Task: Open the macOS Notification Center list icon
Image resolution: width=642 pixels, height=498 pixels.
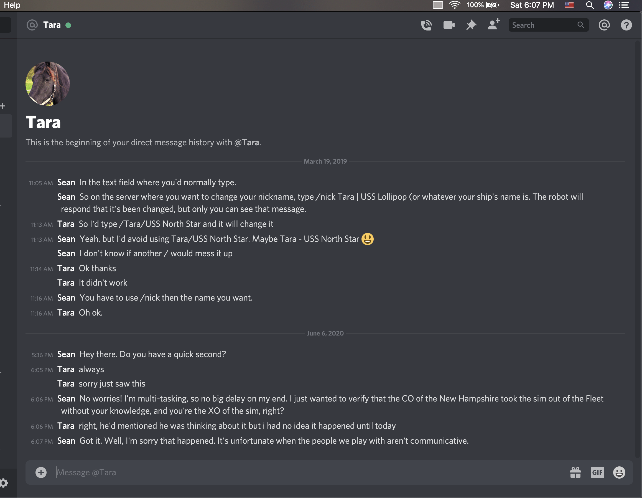Action: pyautogui.click(x=624, y=5)
